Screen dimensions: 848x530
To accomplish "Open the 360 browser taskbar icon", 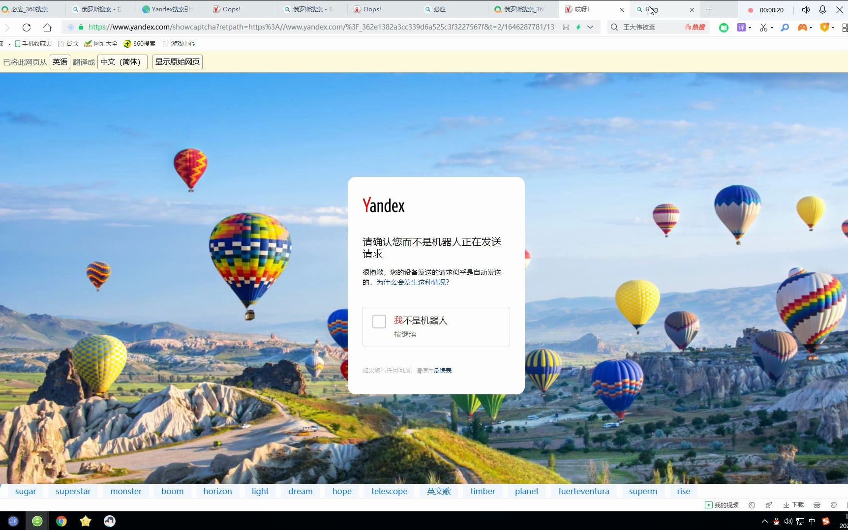I will click(x=37, y=521).
